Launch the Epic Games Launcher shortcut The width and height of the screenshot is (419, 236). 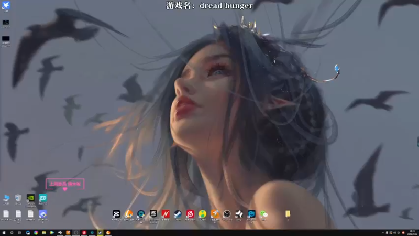153,214
